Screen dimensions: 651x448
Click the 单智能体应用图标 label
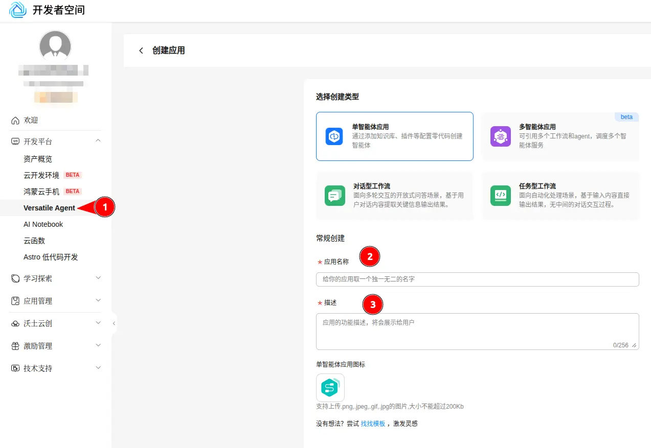pyautogui.click(x=341, y=364)
